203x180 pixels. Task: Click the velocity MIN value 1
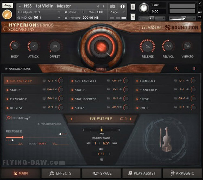point(95,143)
